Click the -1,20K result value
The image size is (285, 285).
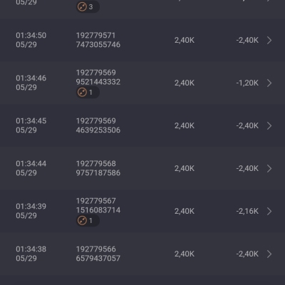[x=247, y=83]
